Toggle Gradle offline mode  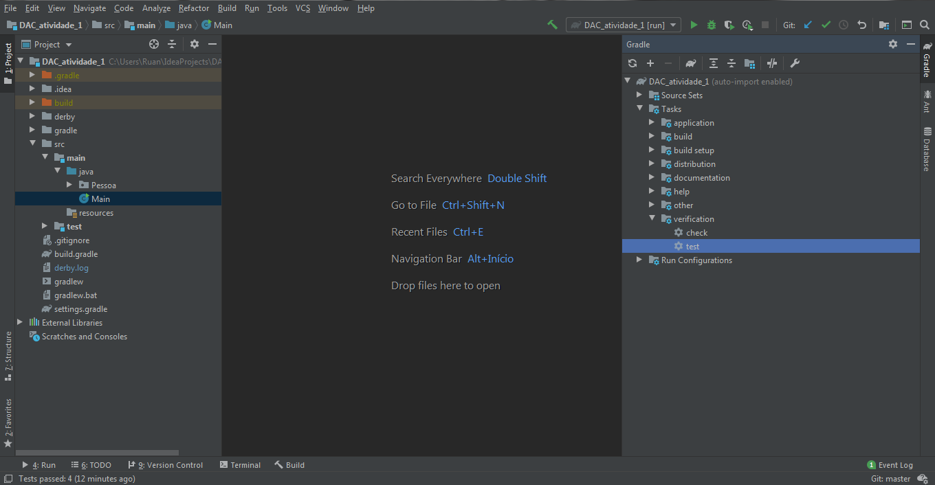point(772,63)
